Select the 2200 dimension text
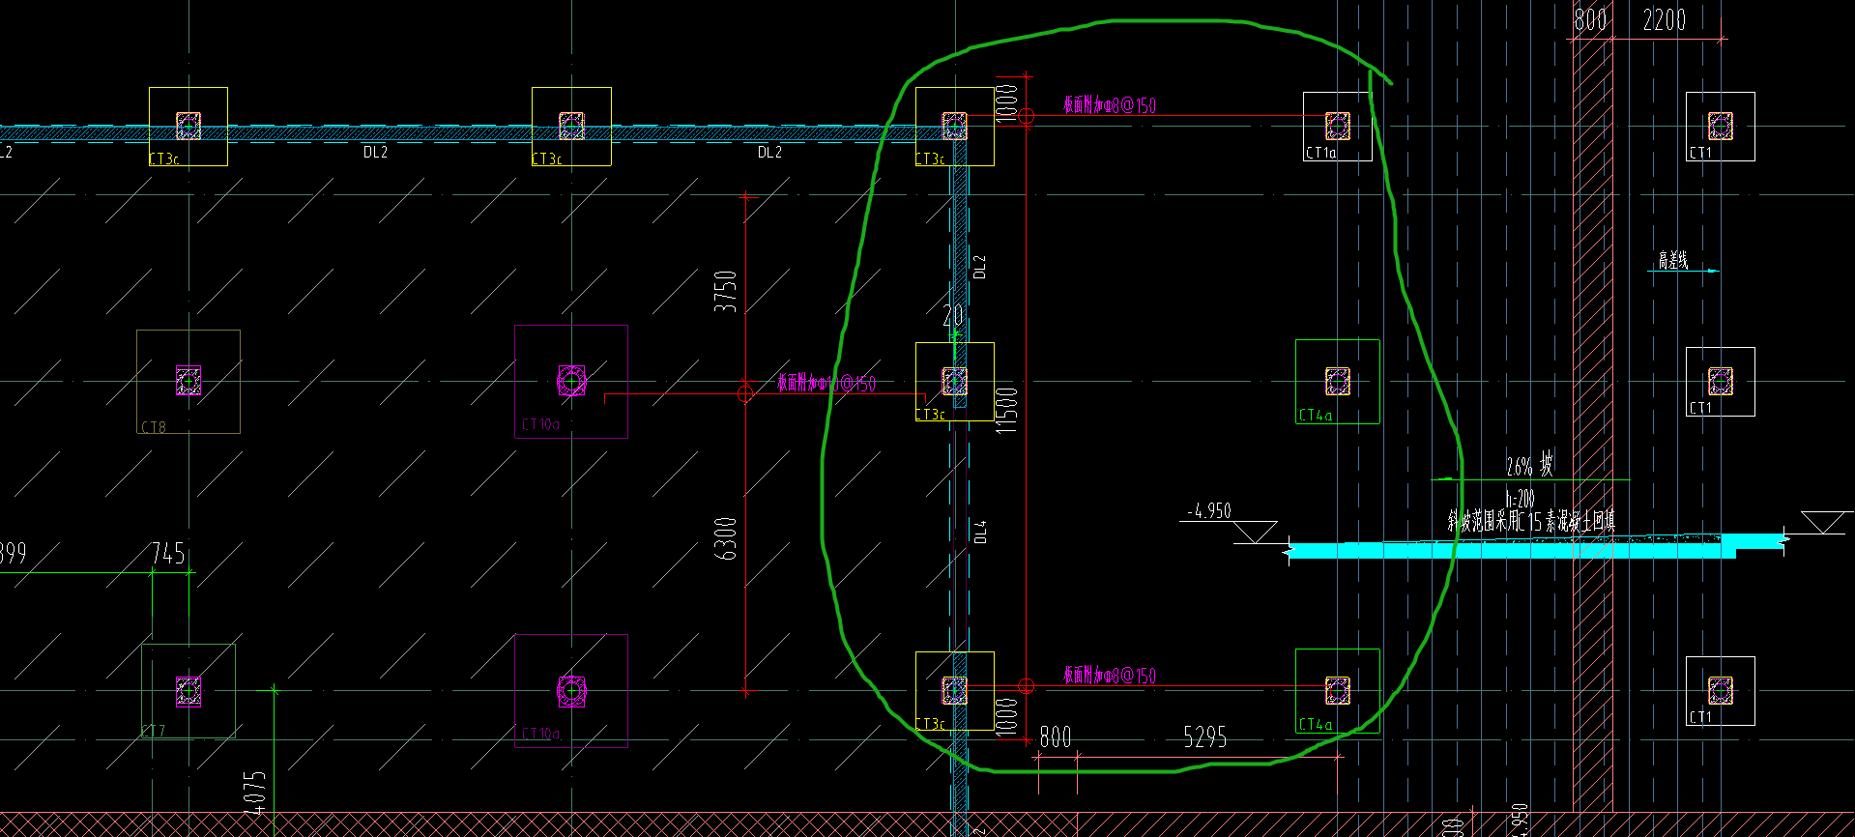Screen dimensions: 1855x837 point(1665,20)
